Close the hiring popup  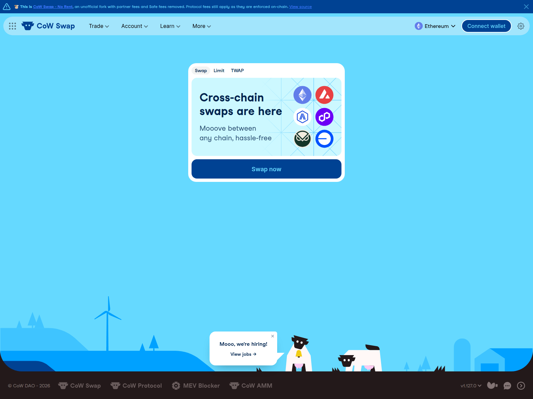point(272,336)
